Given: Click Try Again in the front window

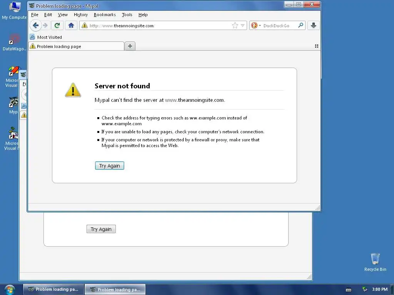Looking at the screenshot, I should [x=110, y=166].
